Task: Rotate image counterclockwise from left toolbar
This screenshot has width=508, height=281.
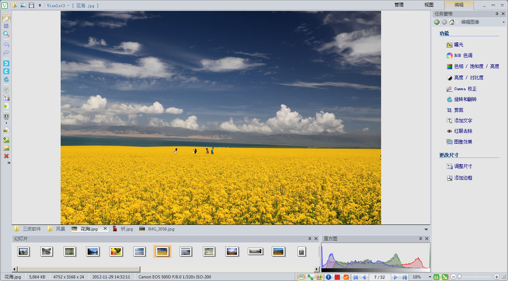Action: 6,63
